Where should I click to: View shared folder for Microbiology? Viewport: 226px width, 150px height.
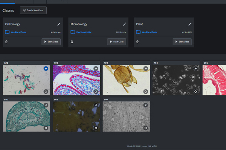[83, 32]
